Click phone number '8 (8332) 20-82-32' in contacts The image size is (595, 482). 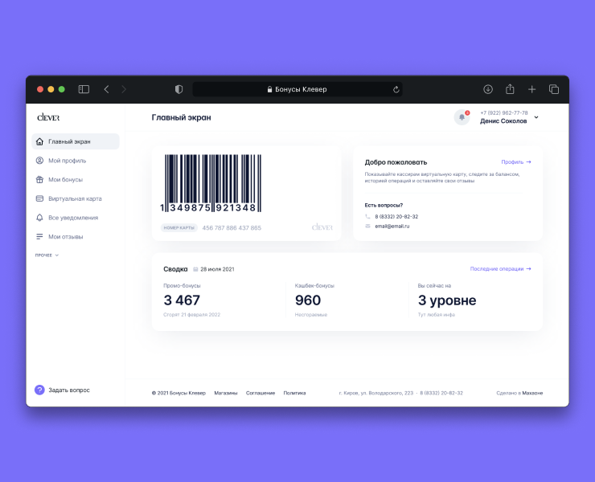[396, 217]
